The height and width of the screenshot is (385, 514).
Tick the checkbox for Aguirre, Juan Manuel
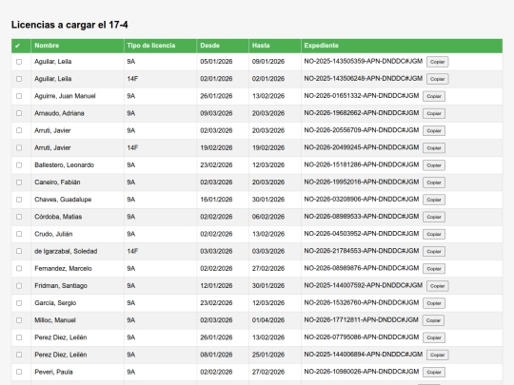[19, 96]
